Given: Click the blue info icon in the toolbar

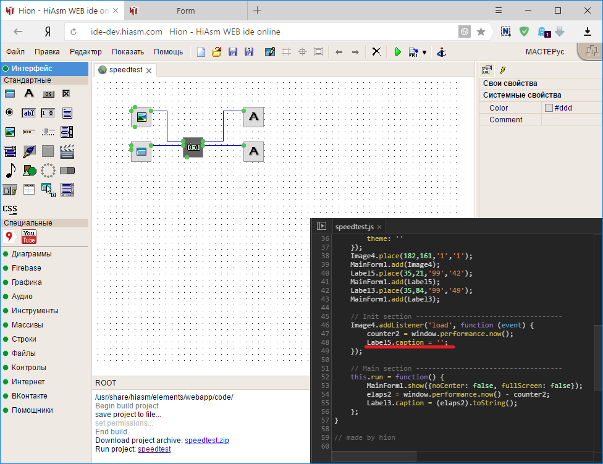Looking at the screenshot, I should (x=442, y=52).
